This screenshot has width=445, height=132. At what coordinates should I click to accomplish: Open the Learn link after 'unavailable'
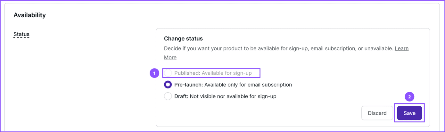401,49
